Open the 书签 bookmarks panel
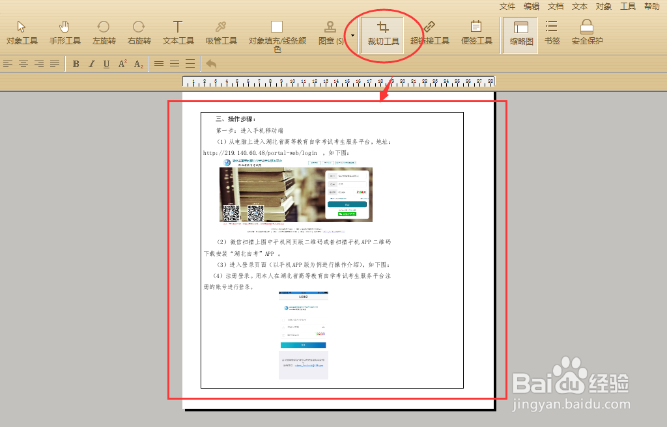Image resolution: width=667 pixels, height=427 pixels. [x=552, y=33]
